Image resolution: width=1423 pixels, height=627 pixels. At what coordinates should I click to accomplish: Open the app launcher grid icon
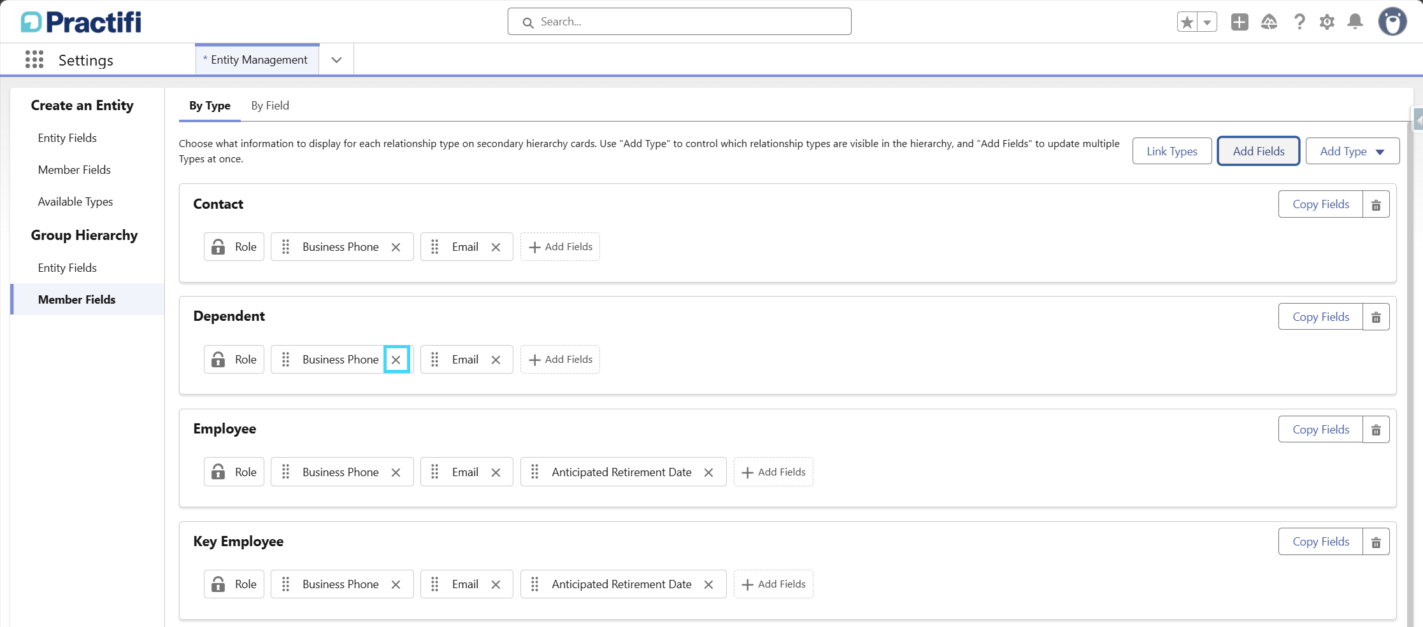tap(34, 60)
